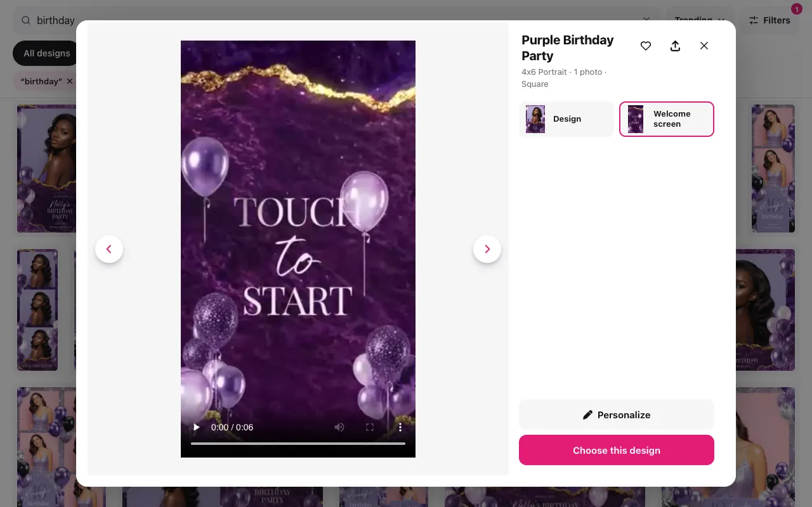Click Choose this design

[617, 450]
